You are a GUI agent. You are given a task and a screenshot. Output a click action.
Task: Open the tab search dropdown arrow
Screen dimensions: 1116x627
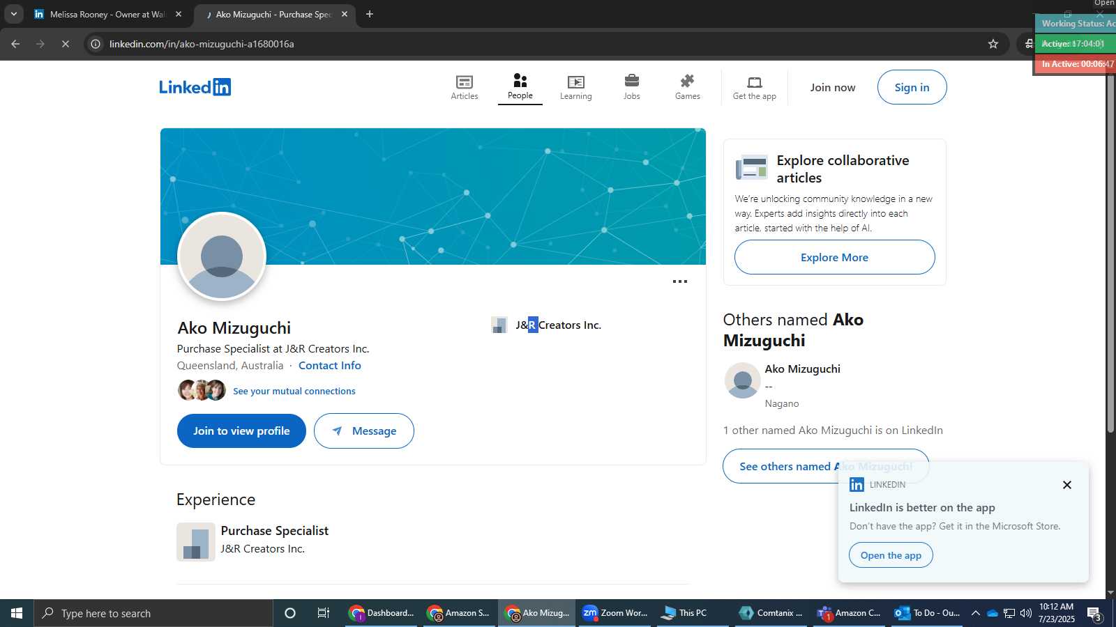(x=13, y=14)
